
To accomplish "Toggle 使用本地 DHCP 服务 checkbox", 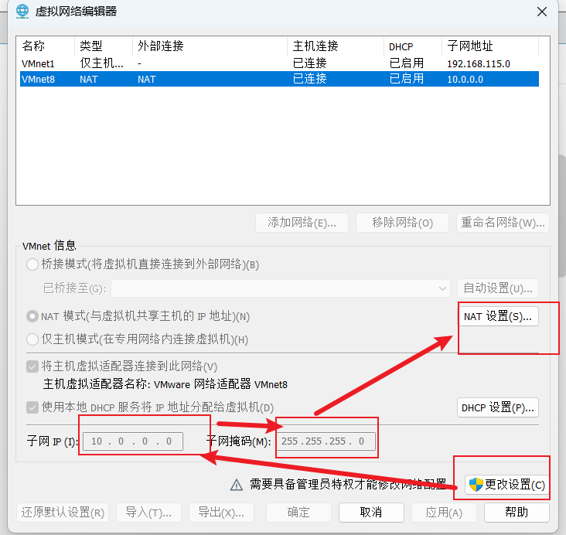I will coord(32,407).
